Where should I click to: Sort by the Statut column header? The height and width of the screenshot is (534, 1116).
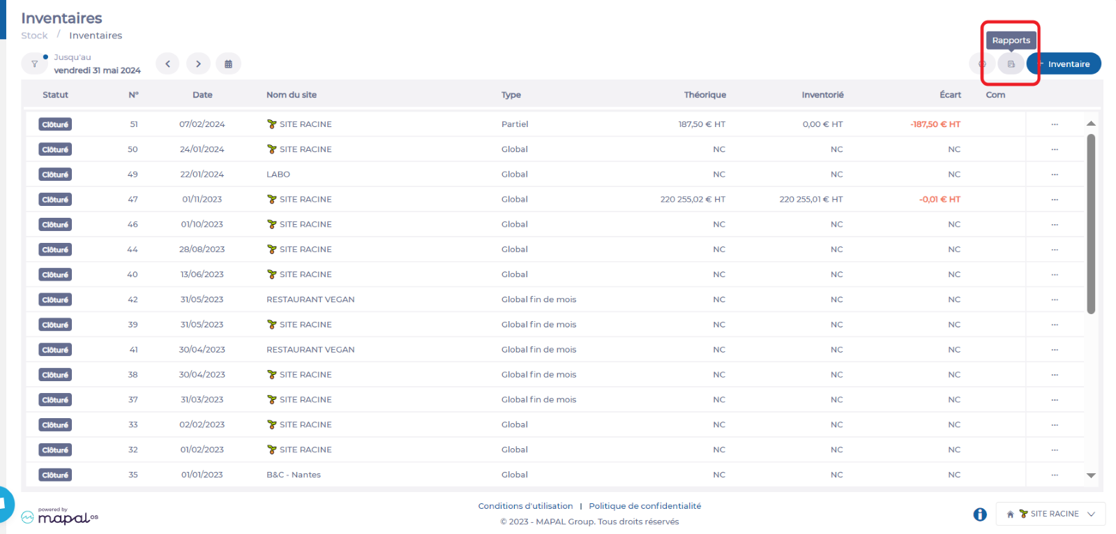[x=55, y=95]
